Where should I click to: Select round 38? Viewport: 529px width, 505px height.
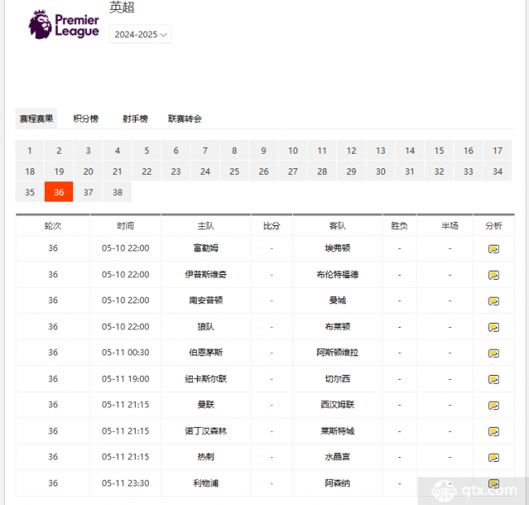point(117,192)
